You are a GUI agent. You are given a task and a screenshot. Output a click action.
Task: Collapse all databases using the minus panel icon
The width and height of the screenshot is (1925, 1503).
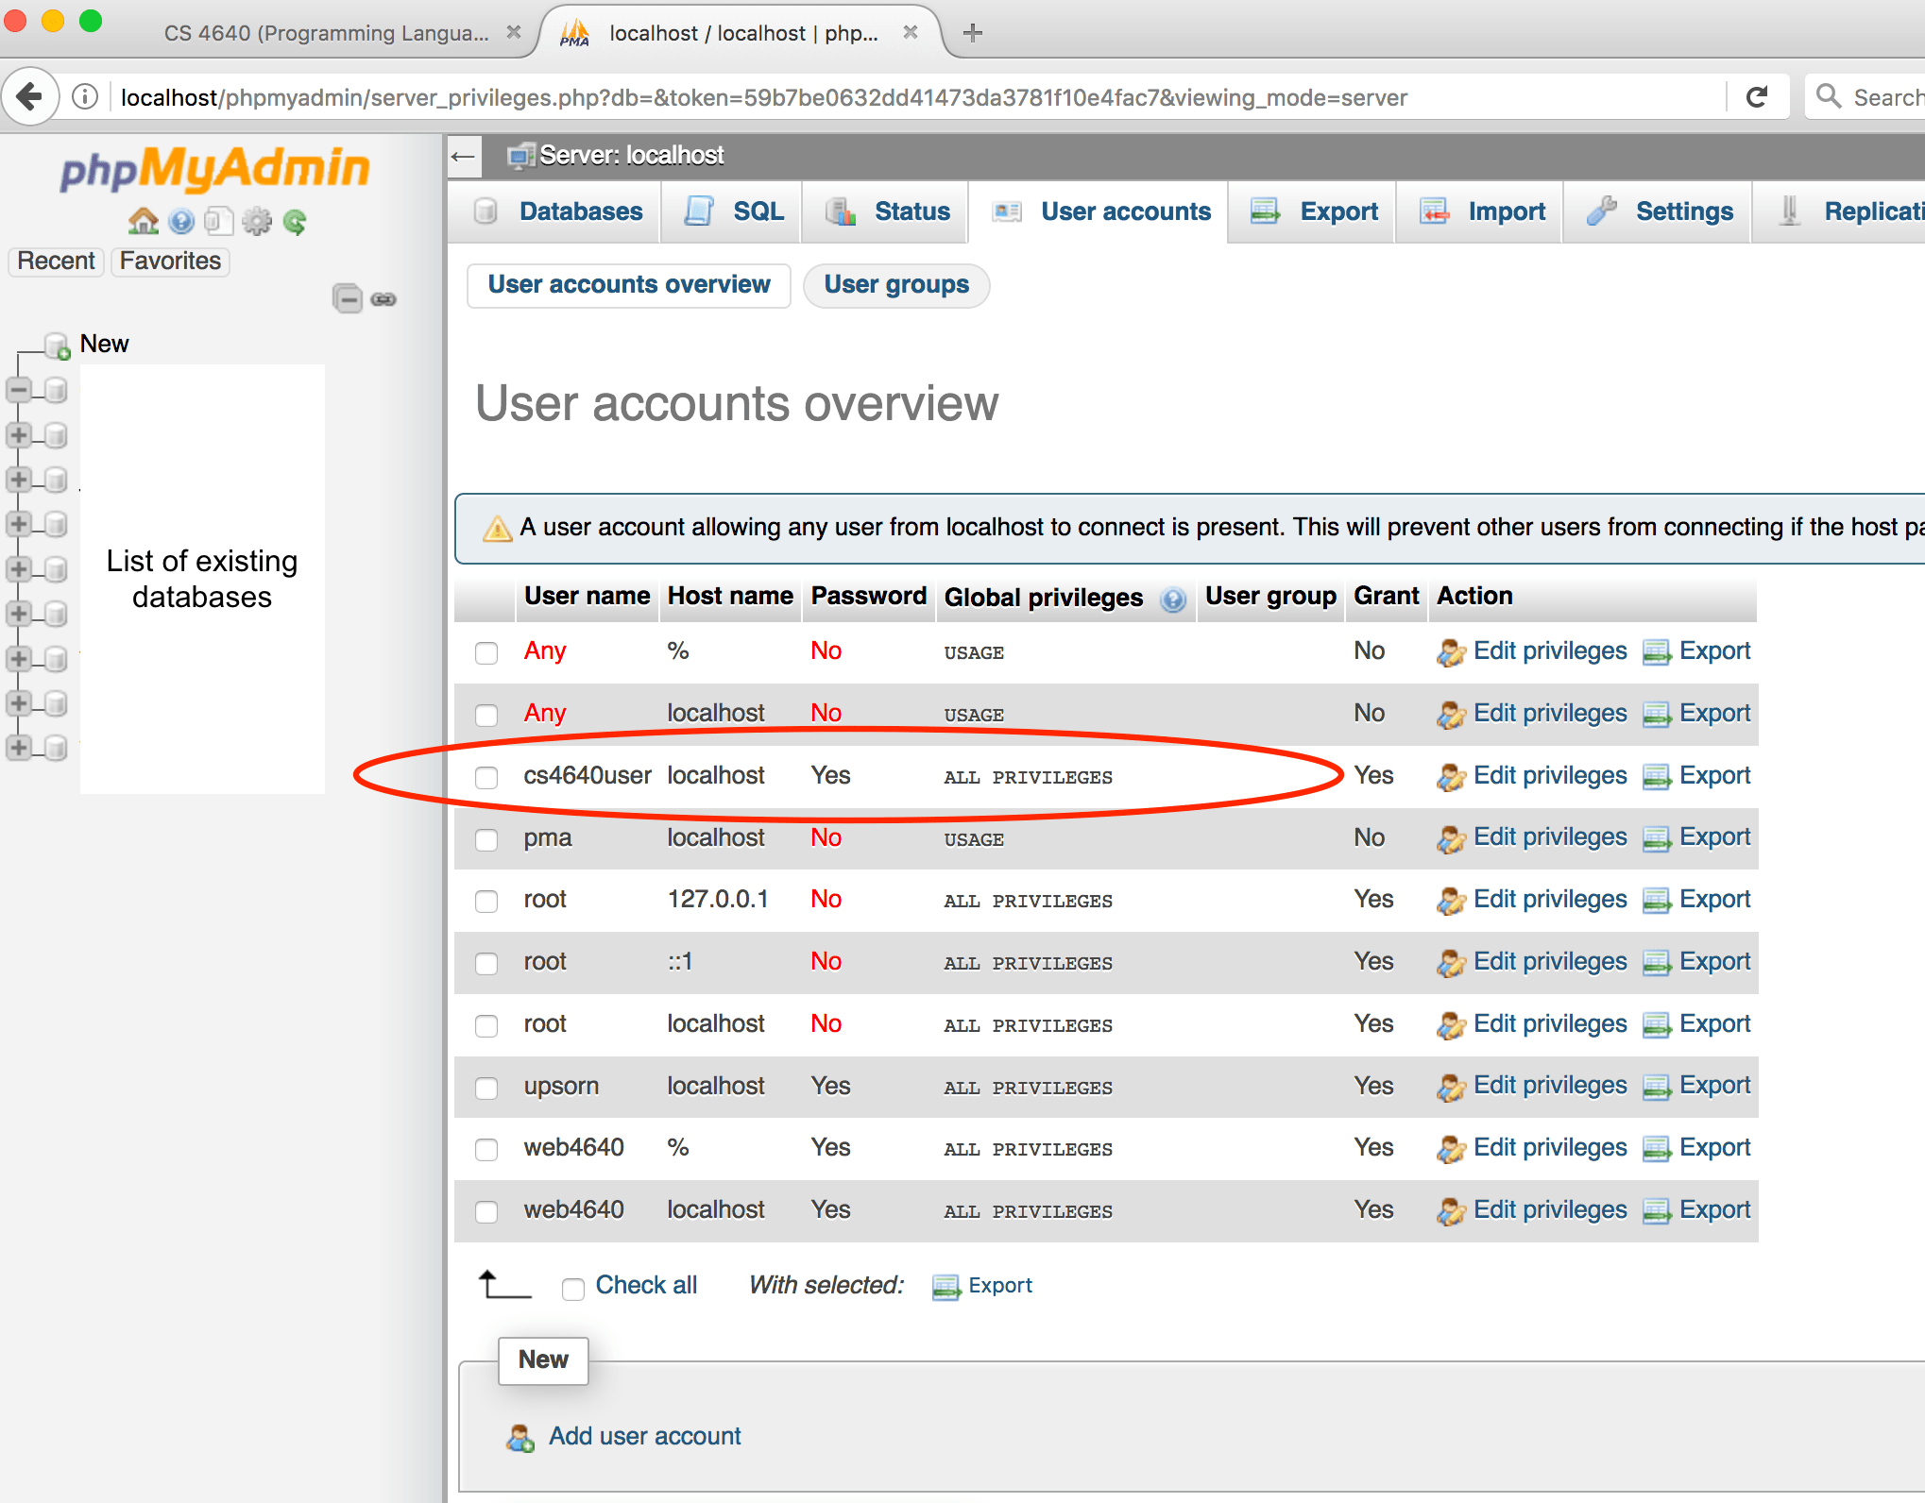click(x=348, y=298)
